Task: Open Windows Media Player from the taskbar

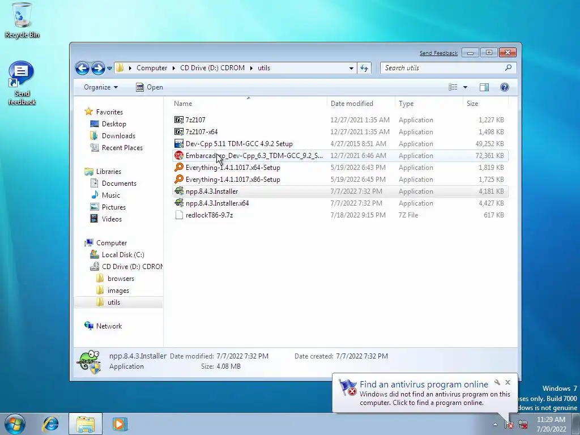Action: pos(120,424)
